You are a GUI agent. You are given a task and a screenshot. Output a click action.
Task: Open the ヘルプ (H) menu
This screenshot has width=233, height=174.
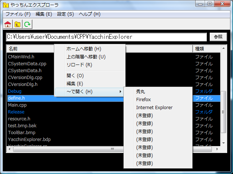pos(90,14)
